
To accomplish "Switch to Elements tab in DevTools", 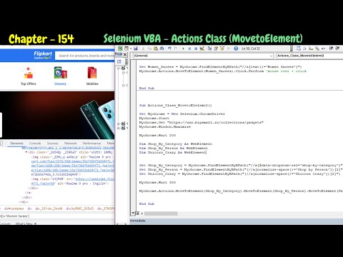I will point(16,143).
